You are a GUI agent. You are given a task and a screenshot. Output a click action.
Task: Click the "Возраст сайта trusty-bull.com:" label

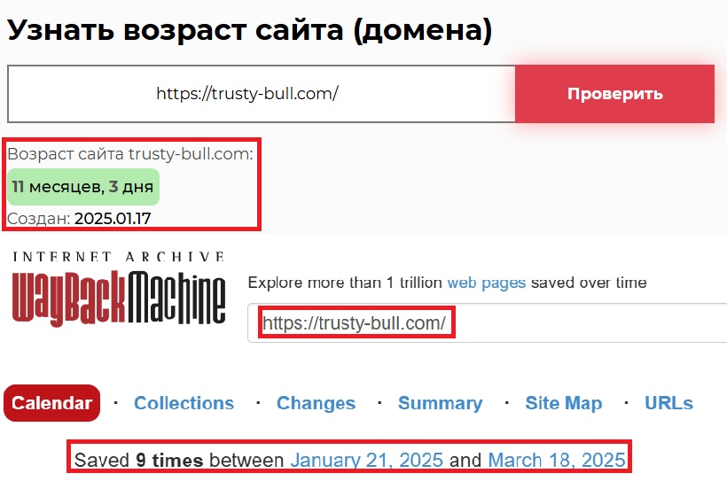pos(130,154)
